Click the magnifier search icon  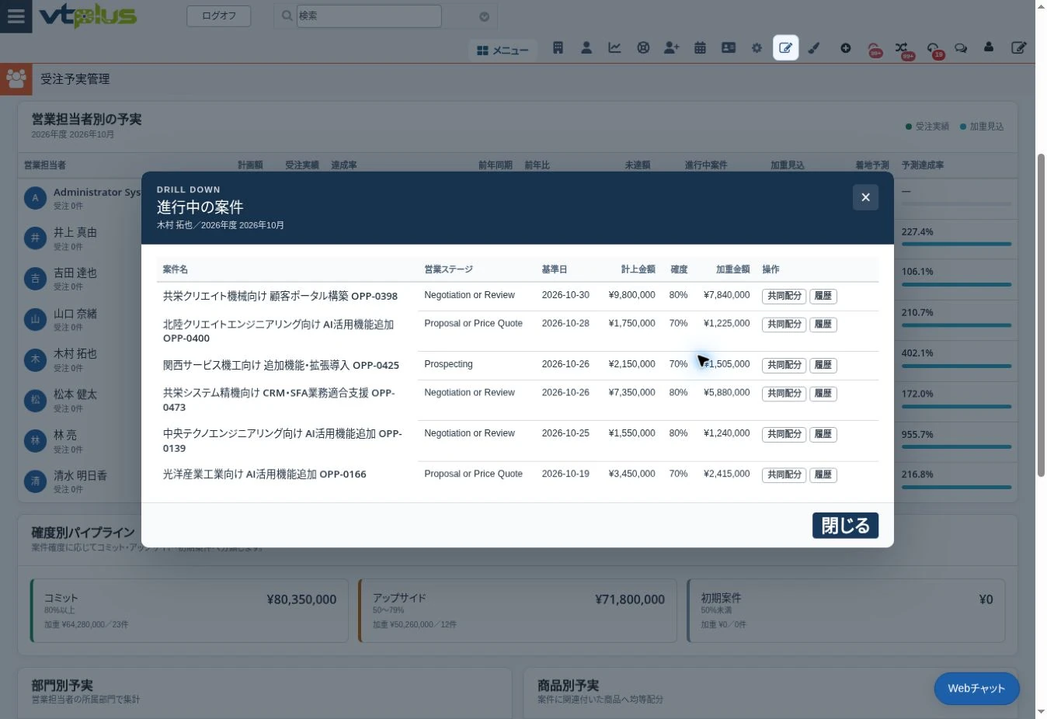(x=287, y=16)
